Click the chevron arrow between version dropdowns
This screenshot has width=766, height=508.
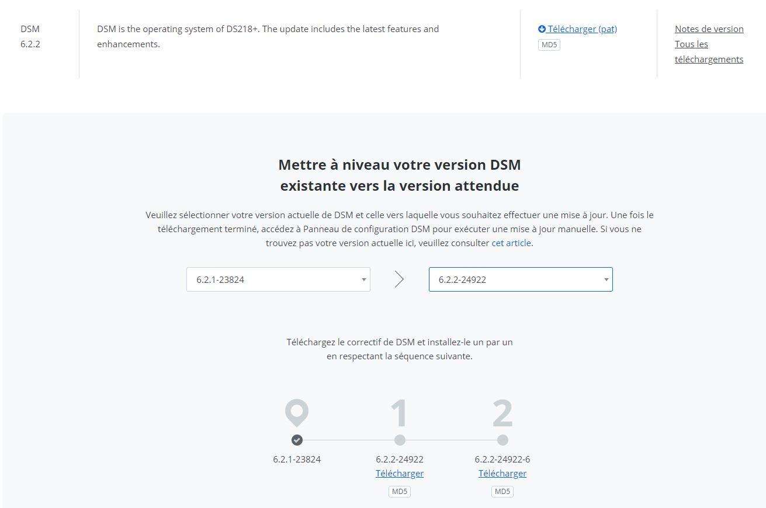click(399, 279)
